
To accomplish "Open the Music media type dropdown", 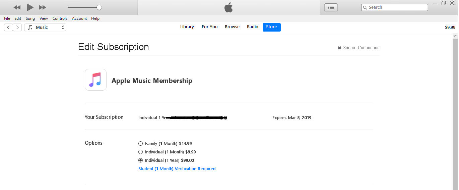I will click(x=45, y=28).
